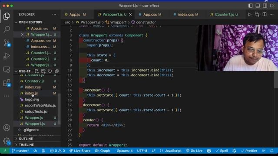This screenshot has height=156, width=278.
Task: Close Wrapper1.js in Open Editors list
Action: tap(22, 35)
